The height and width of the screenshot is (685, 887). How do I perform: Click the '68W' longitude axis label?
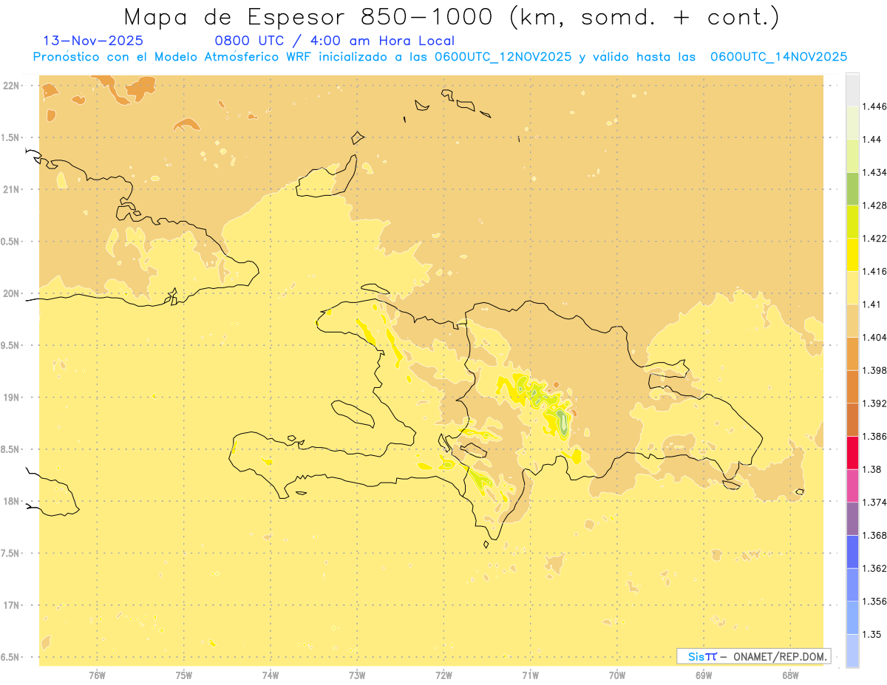pos(790,675)
